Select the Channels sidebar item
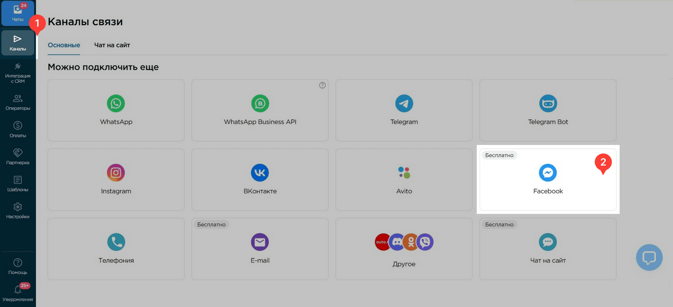This screenshot has height=307, width=673. point(18,43)
